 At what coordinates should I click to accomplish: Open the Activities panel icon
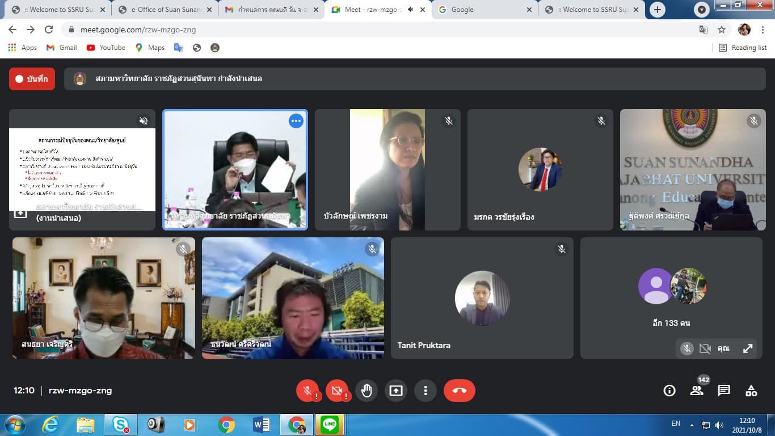pos(751,391)
